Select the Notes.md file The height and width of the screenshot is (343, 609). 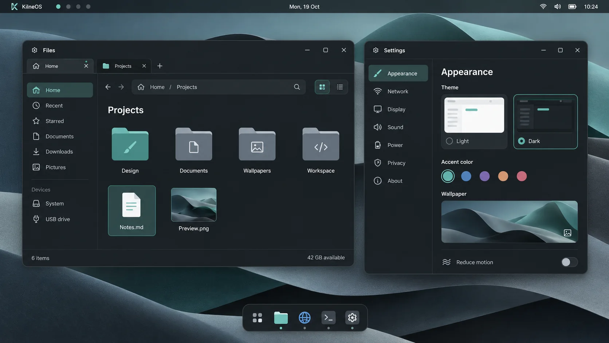[x=131, y=210]
